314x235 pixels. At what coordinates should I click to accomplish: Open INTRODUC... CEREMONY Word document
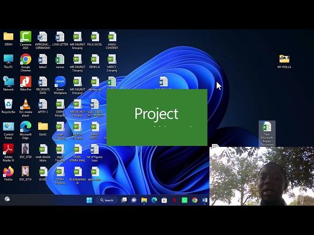click(43, 40)
